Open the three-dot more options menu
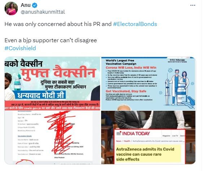203x171 pixels. (x=193, y=5)
